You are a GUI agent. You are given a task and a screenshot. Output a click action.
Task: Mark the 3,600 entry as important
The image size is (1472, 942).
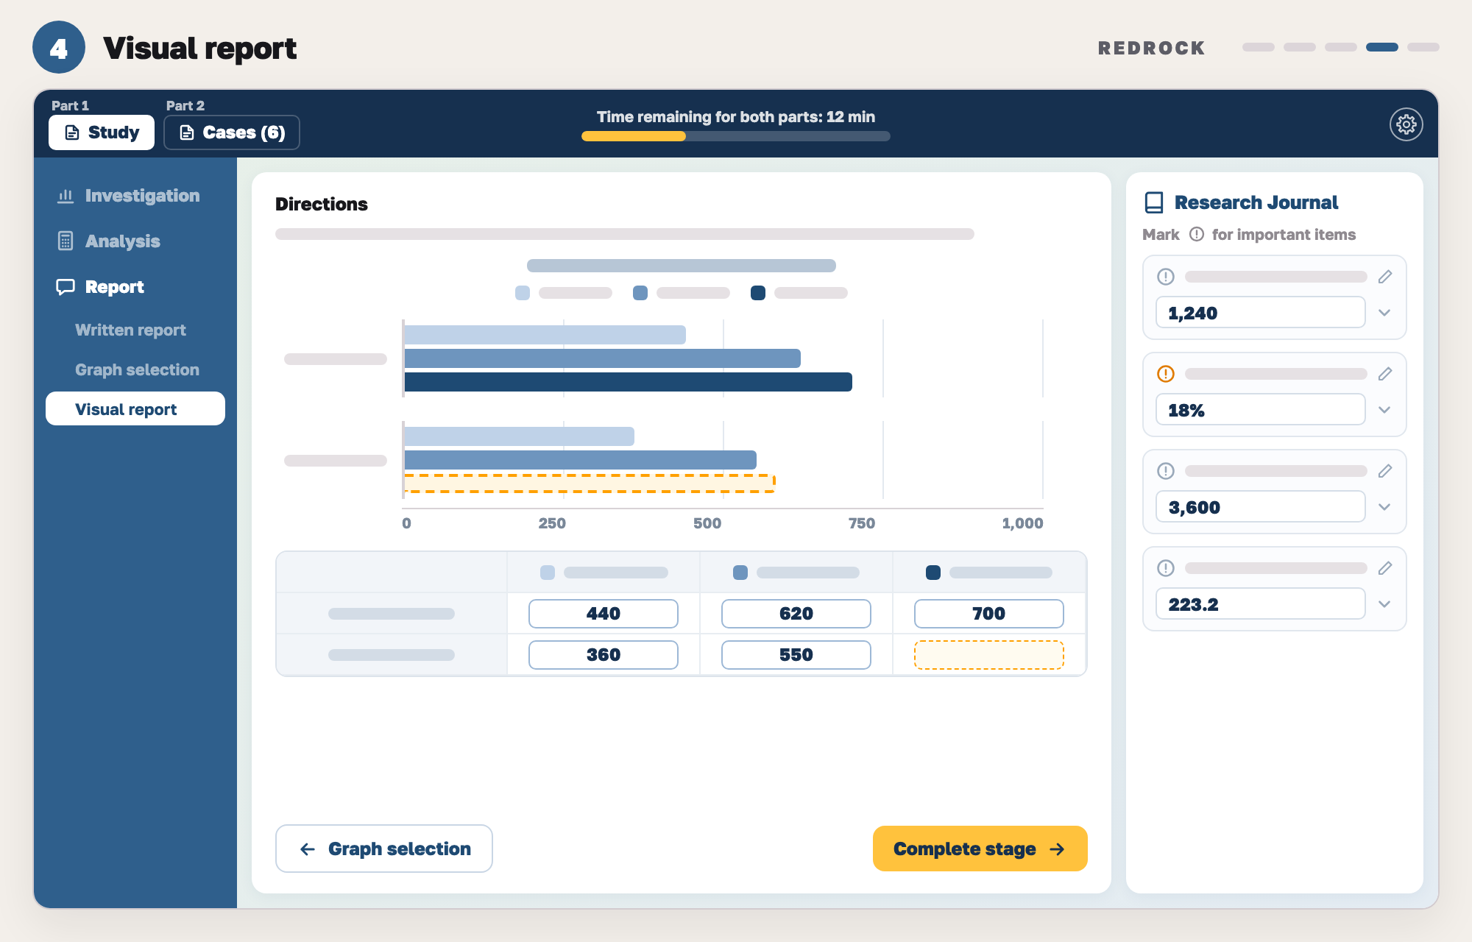(x=1166, y=471)
